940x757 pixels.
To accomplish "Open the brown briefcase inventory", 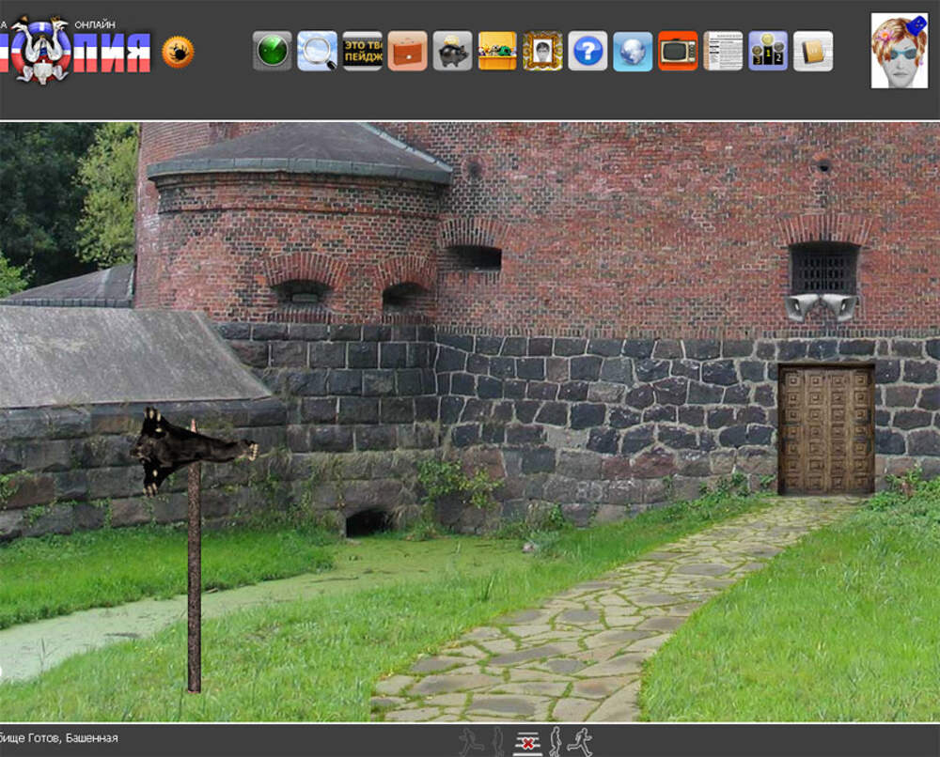I will [x=407, y=51].
